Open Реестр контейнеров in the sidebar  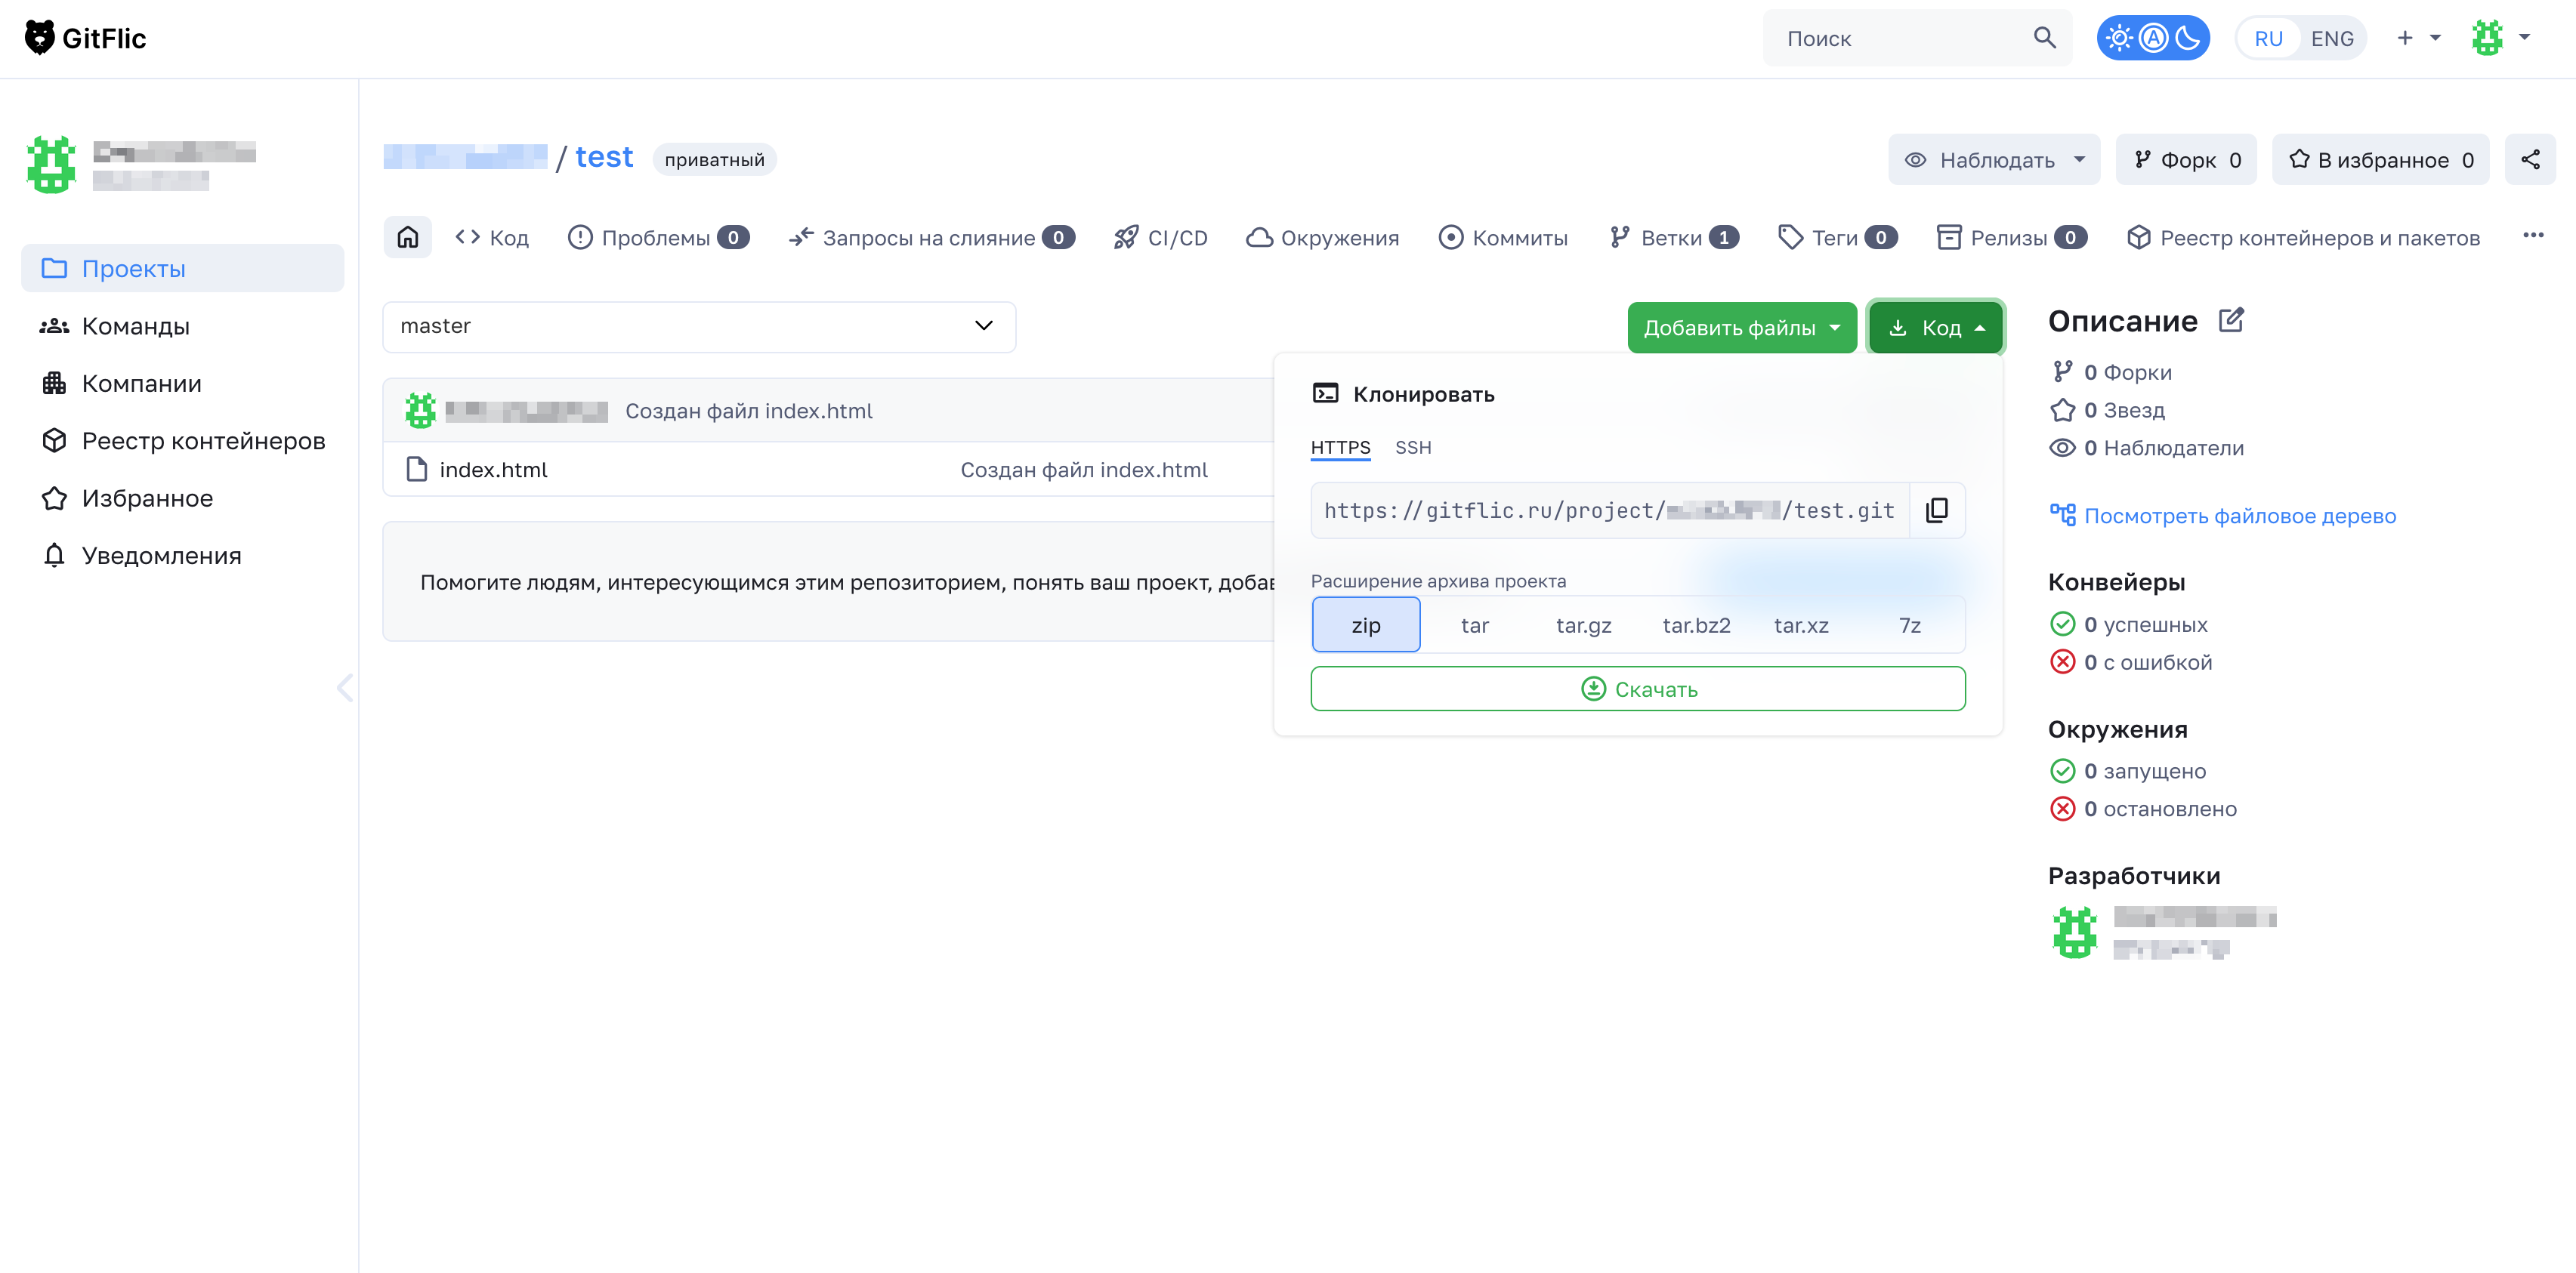182,441
